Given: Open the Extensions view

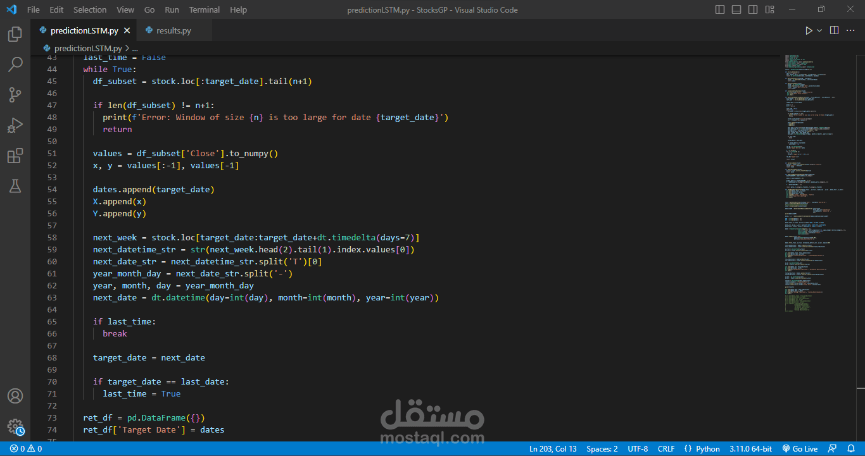Looking at the screenshot, I should [15, 156].
